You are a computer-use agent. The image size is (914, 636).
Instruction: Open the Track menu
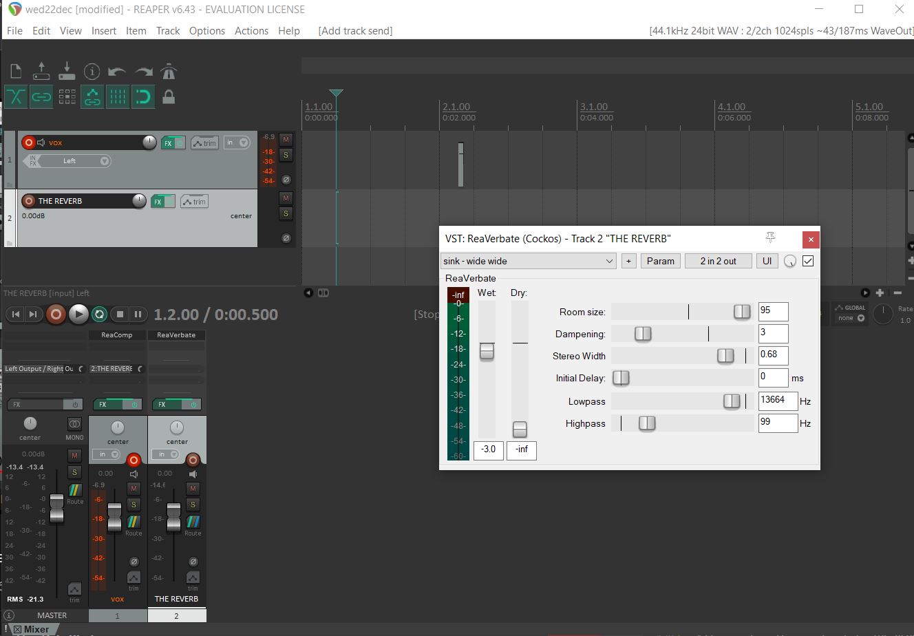click(x=168, y=31)
